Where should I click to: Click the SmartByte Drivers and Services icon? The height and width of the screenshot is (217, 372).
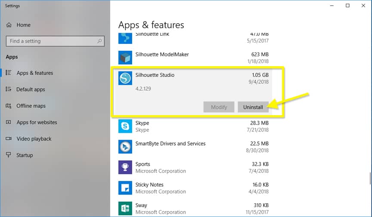click(x=125, y=147)
